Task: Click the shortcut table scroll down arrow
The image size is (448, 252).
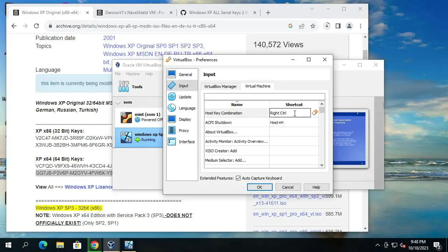Action: point(322,165)
